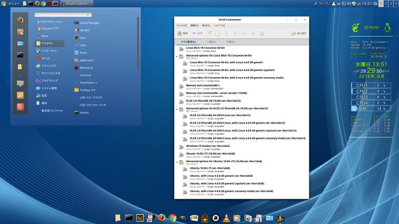Switch to the 外観(A) tab
Viewport: 399px width, 224px height.
click(231, 42)
